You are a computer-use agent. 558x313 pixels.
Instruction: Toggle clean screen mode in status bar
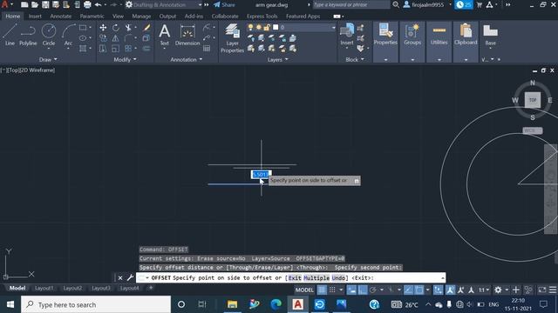coord(542,290)
